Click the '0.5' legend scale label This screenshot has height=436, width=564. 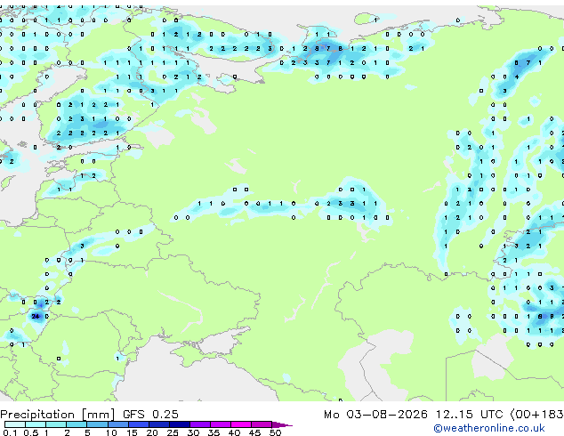pyautogui.click(x=31, y=432)
